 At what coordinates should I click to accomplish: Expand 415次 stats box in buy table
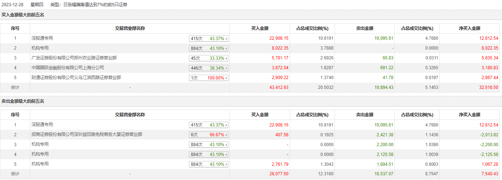coord(209,39)
